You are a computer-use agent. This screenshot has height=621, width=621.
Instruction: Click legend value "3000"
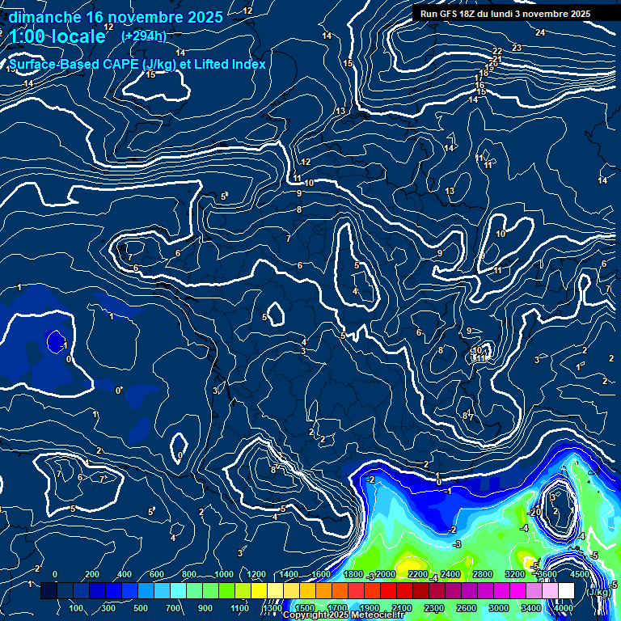point(498,608)
